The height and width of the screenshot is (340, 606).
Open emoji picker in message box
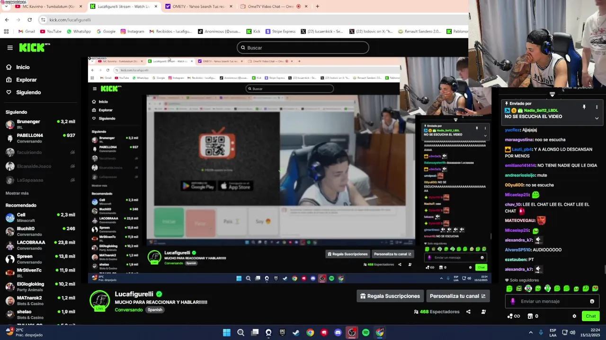point(592,301)
